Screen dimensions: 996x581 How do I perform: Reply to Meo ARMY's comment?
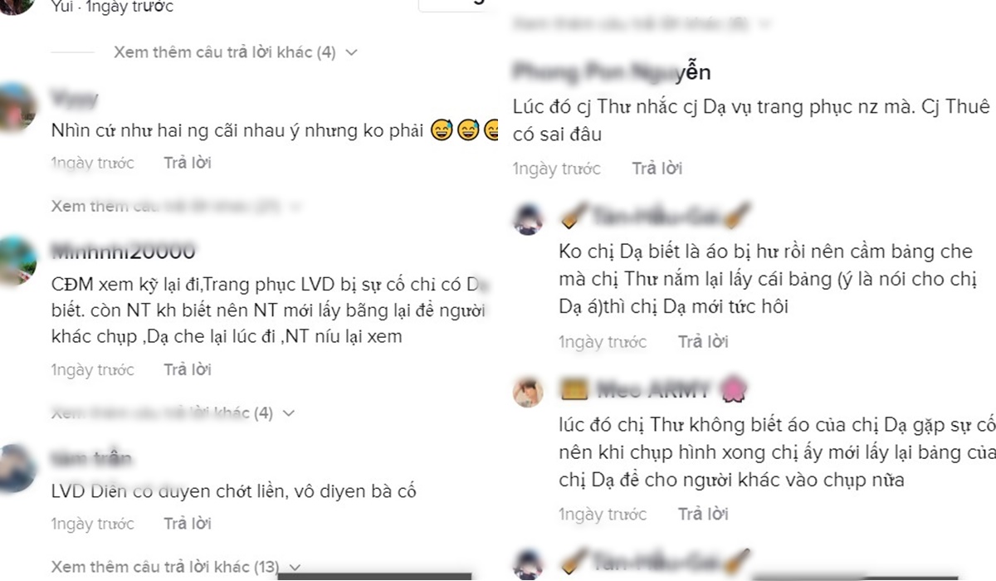point(702,514)
